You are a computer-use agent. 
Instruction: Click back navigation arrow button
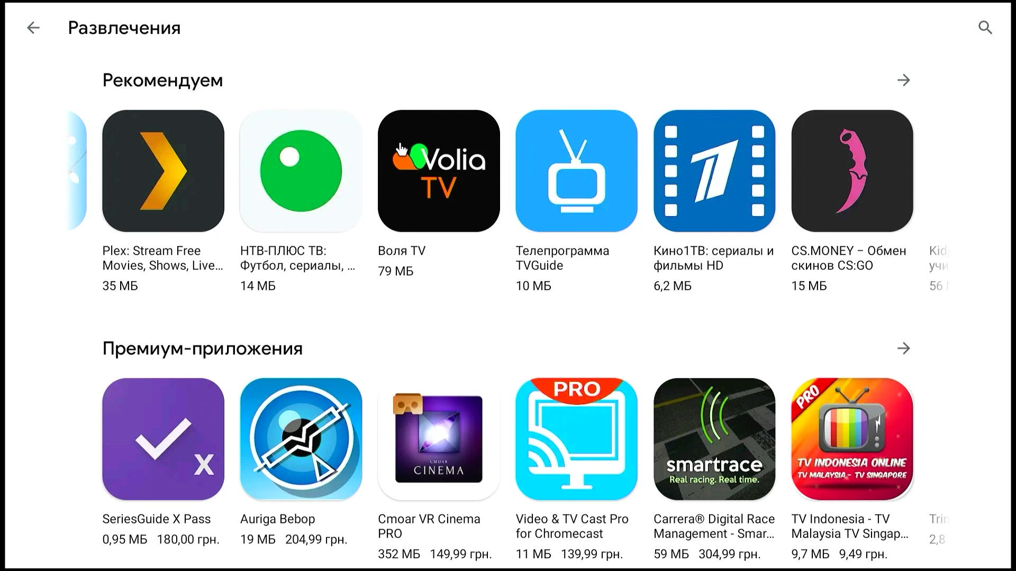tap(33, 26)
